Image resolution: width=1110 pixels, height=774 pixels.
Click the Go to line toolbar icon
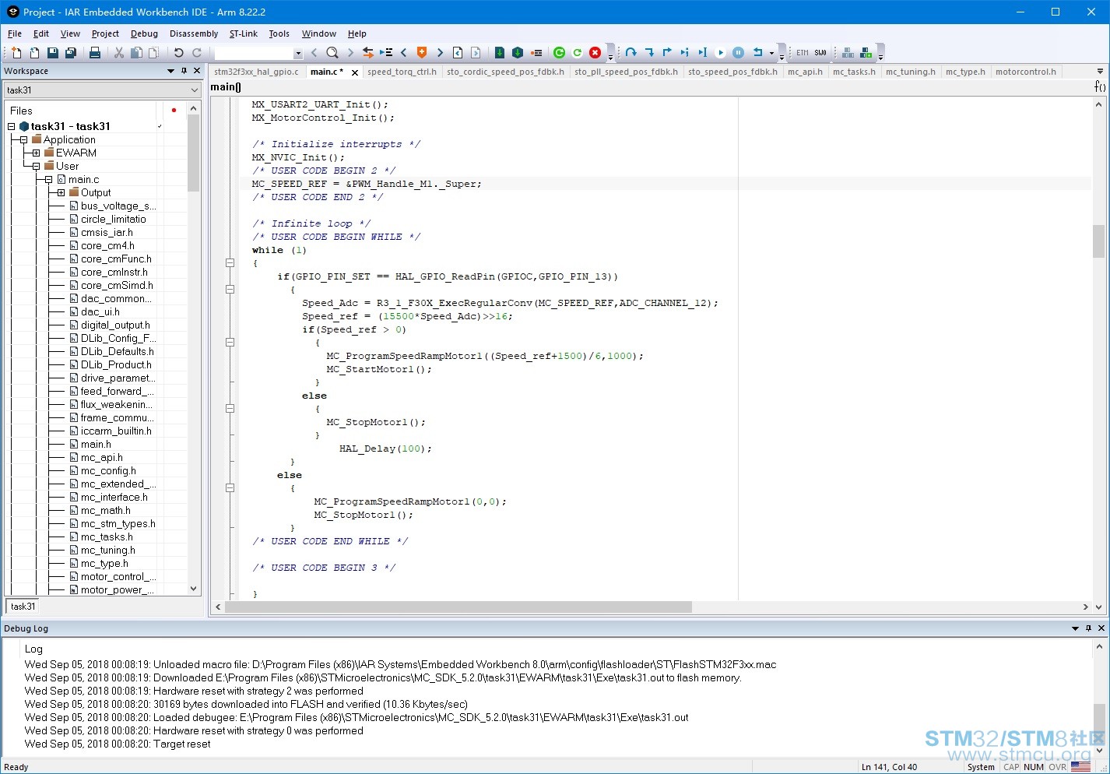click(x=386, y=53)
